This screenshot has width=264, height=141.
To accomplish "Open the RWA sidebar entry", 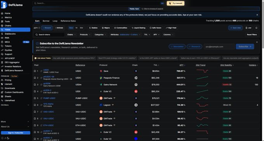I will 7,38.
